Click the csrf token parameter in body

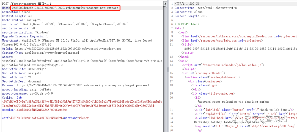[x=32, y=118]
